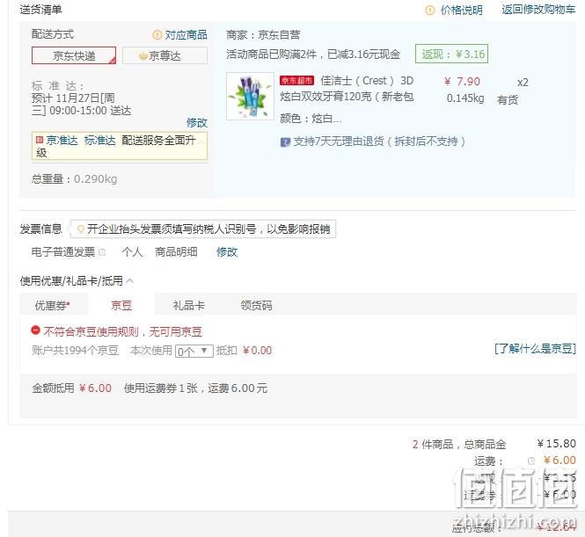Select 京尊达 delivery option
This screenshot has height=537, width=585.
pyautogui.click(x=165, y=55)
